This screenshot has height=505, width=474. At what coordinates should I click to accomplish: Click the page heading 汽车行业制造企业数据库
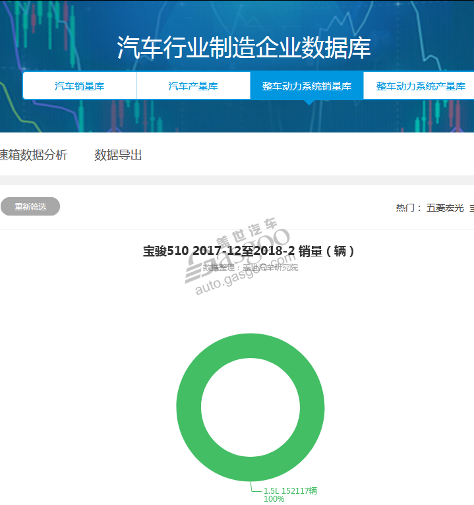coord(244,47)
